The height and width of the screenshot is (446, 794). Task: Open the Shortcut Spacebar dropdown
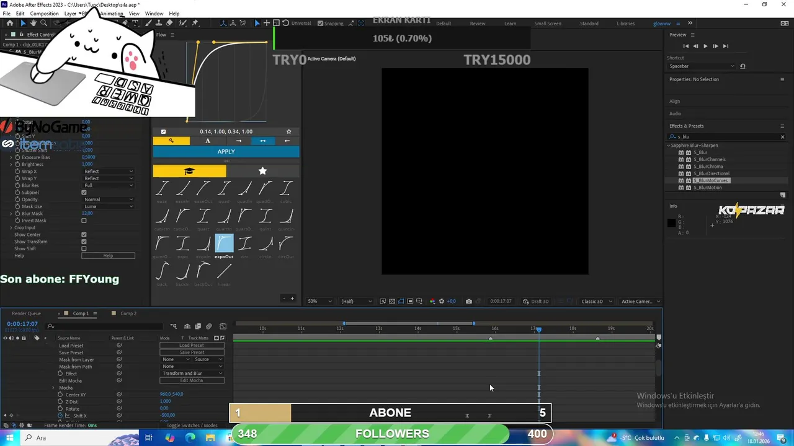tap(702, 66)
